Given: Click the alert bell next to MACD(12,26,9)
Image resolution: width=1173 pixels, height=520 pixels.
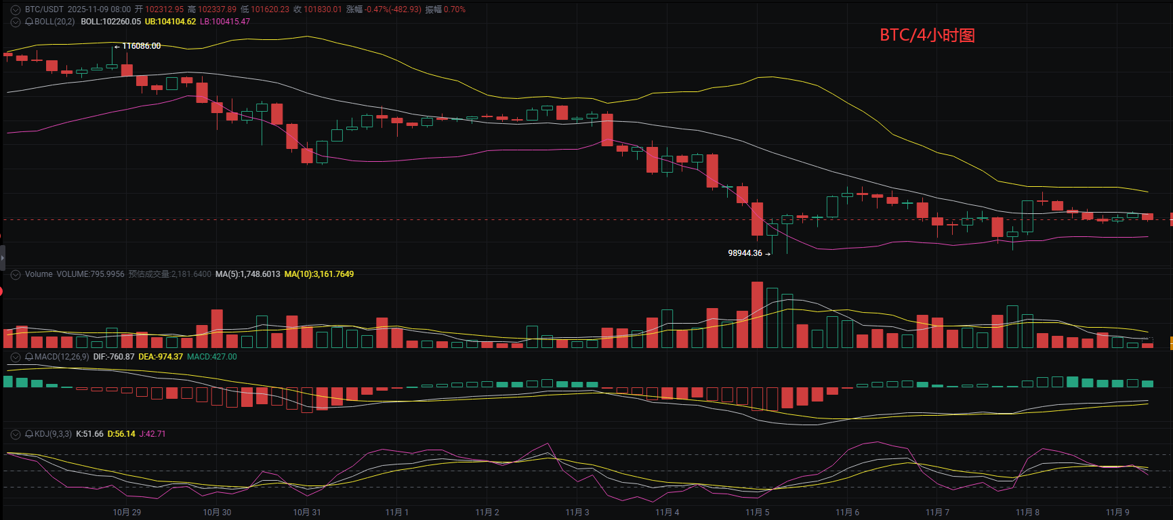Looking at the screenshot, I should (29, 357).
